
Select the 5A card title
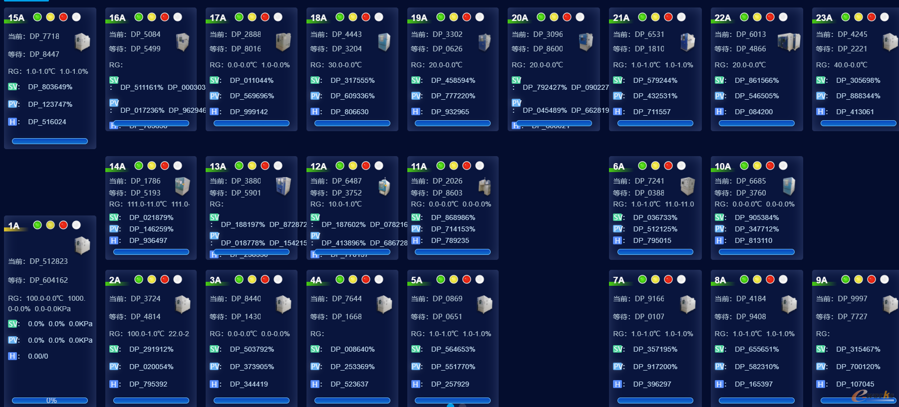pos(416,280)
